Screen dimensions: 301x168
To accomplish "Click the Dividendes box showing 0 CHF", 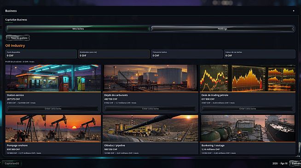I will [114, 54].
